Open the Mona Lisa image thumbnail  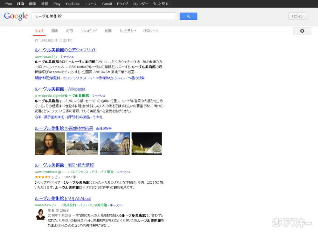pyautogui.click(x=50, y=144)
